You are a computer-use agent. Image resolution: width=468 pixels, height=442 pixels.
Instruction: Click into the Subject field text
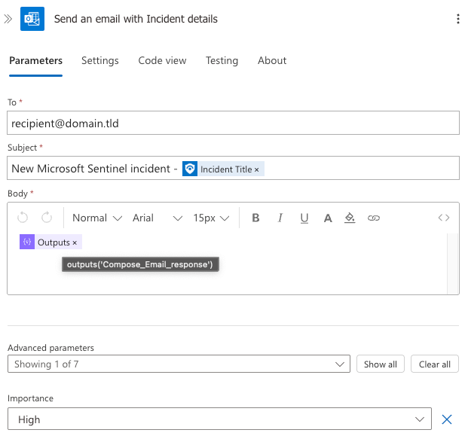point(233,168)
